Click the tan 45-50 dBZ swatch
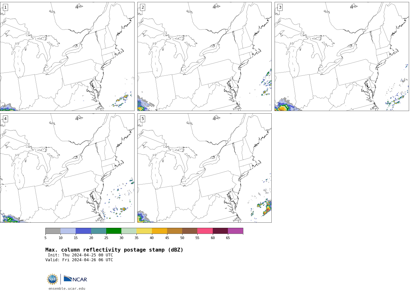Viewport: 412px width, 292px height. 174,231
